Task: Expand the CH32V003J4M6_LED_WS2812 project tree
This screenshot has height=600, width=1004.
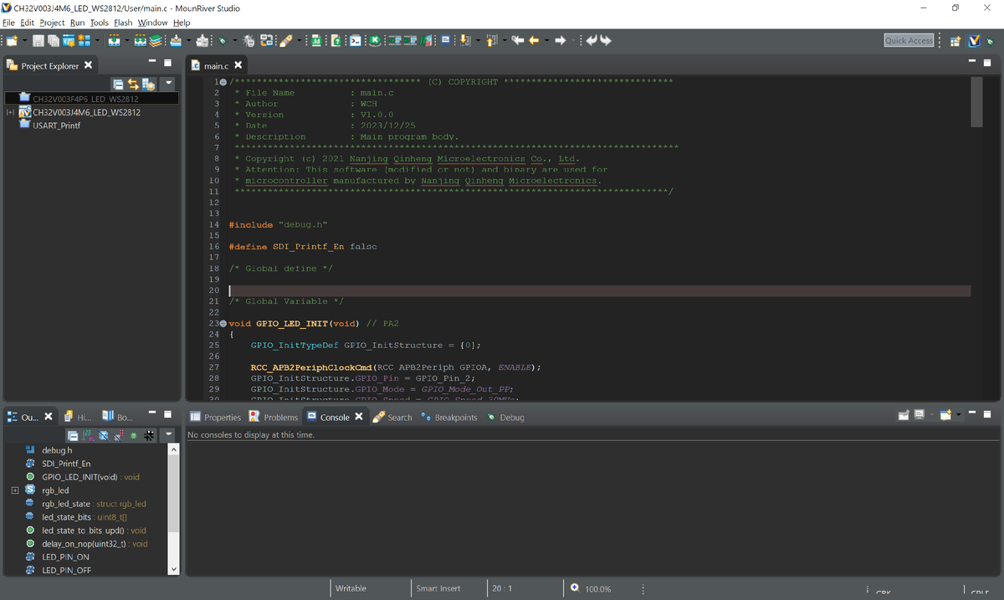Action: click(9, 112)
